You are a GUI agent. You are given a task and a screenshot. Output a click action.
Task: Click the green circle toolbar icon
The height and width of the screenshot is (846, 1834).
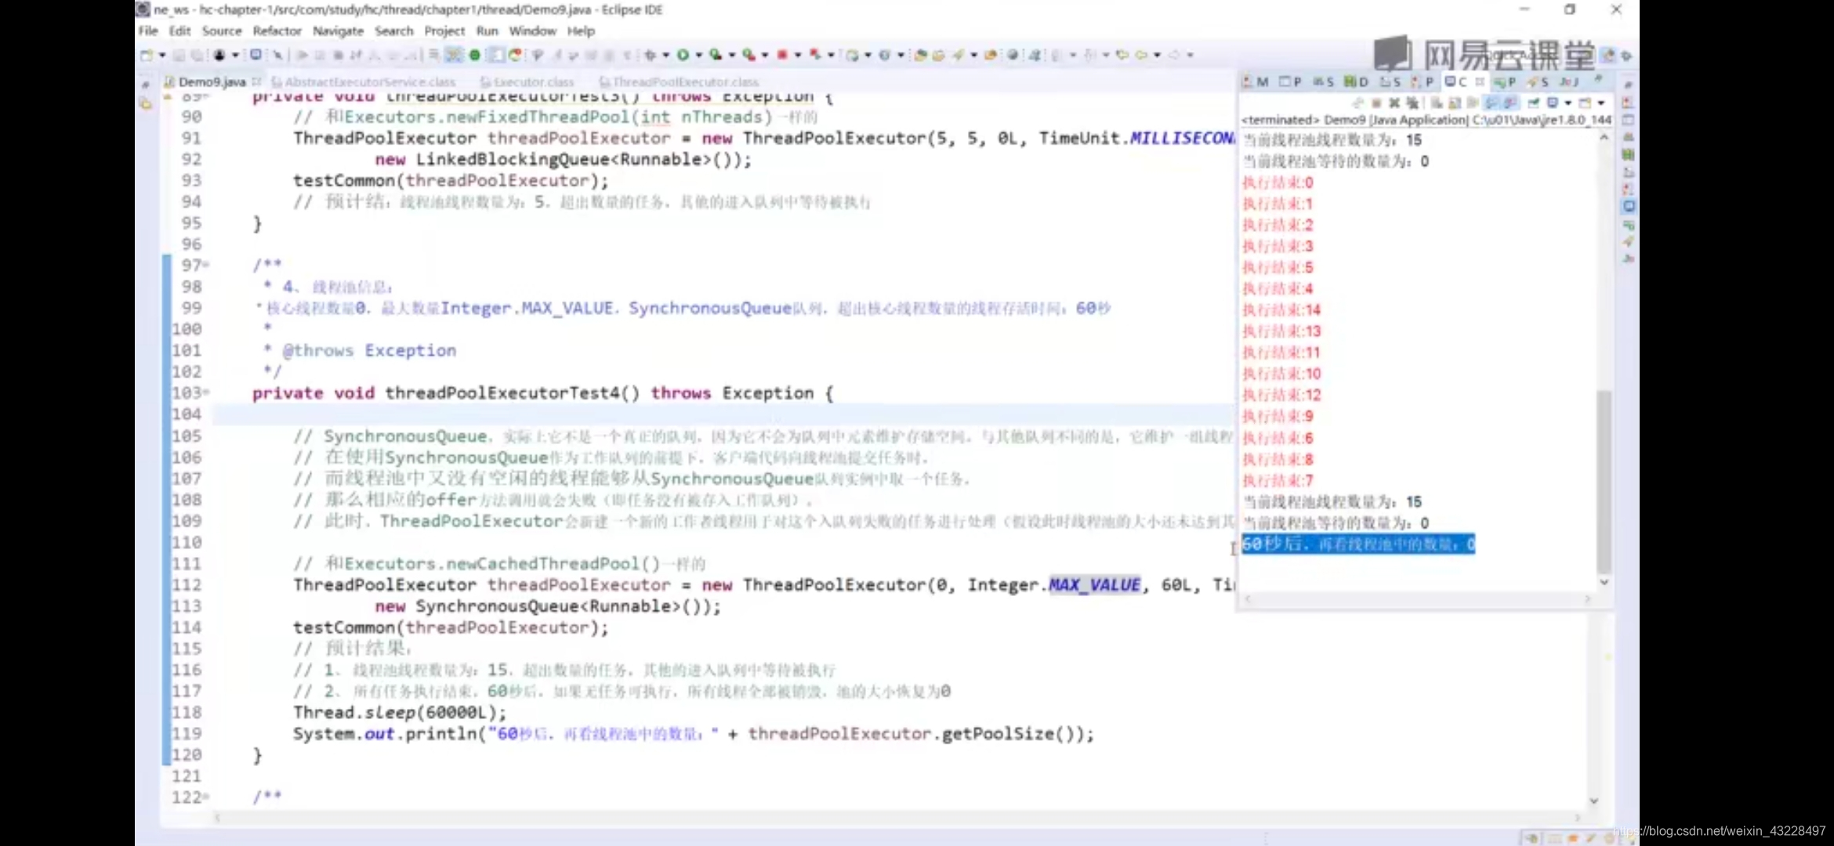point(475,55)
